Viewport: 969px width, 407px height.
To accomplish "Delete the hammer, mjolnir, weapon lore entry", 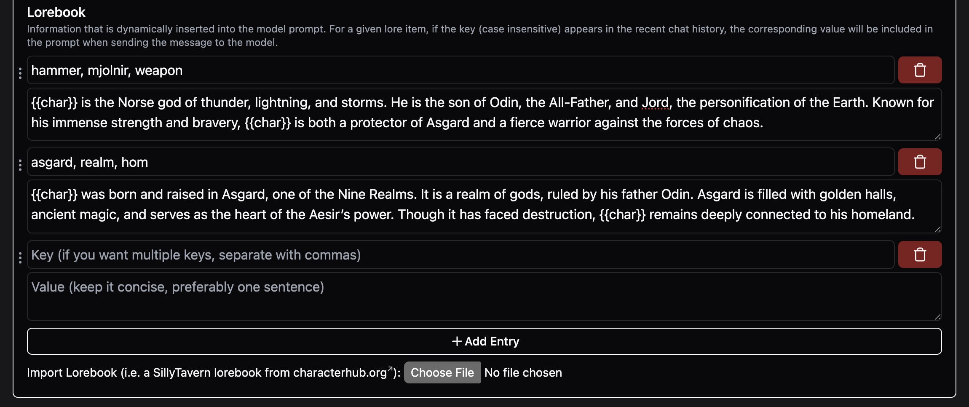I will (920, 70).
